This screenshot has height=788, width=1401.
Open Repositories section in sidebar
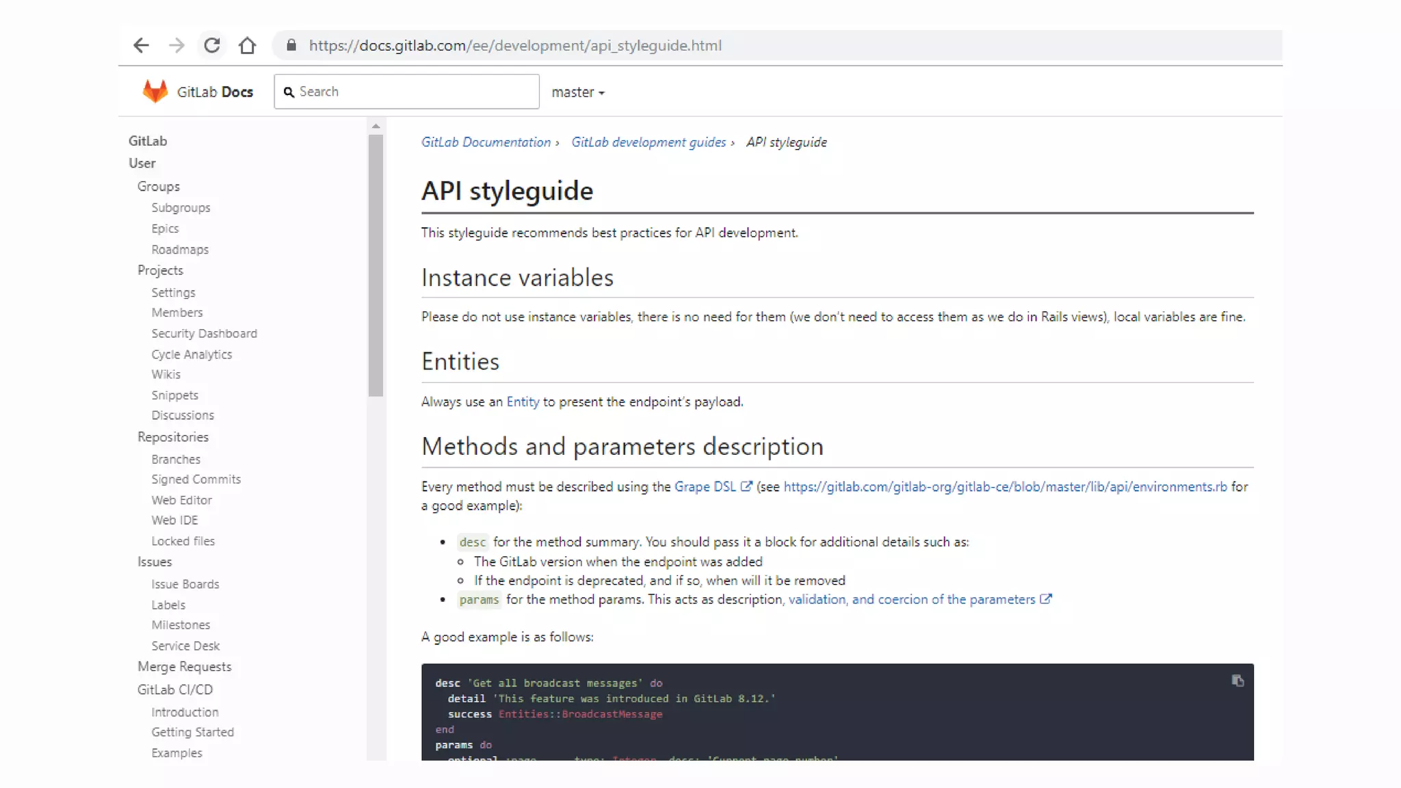173,436
